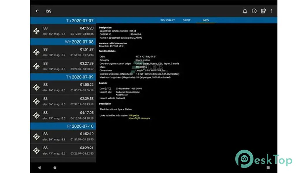299x173 pixels.
Task: Click pass interval 04:12:05–04:18:36
Action: tap(82, 34)
